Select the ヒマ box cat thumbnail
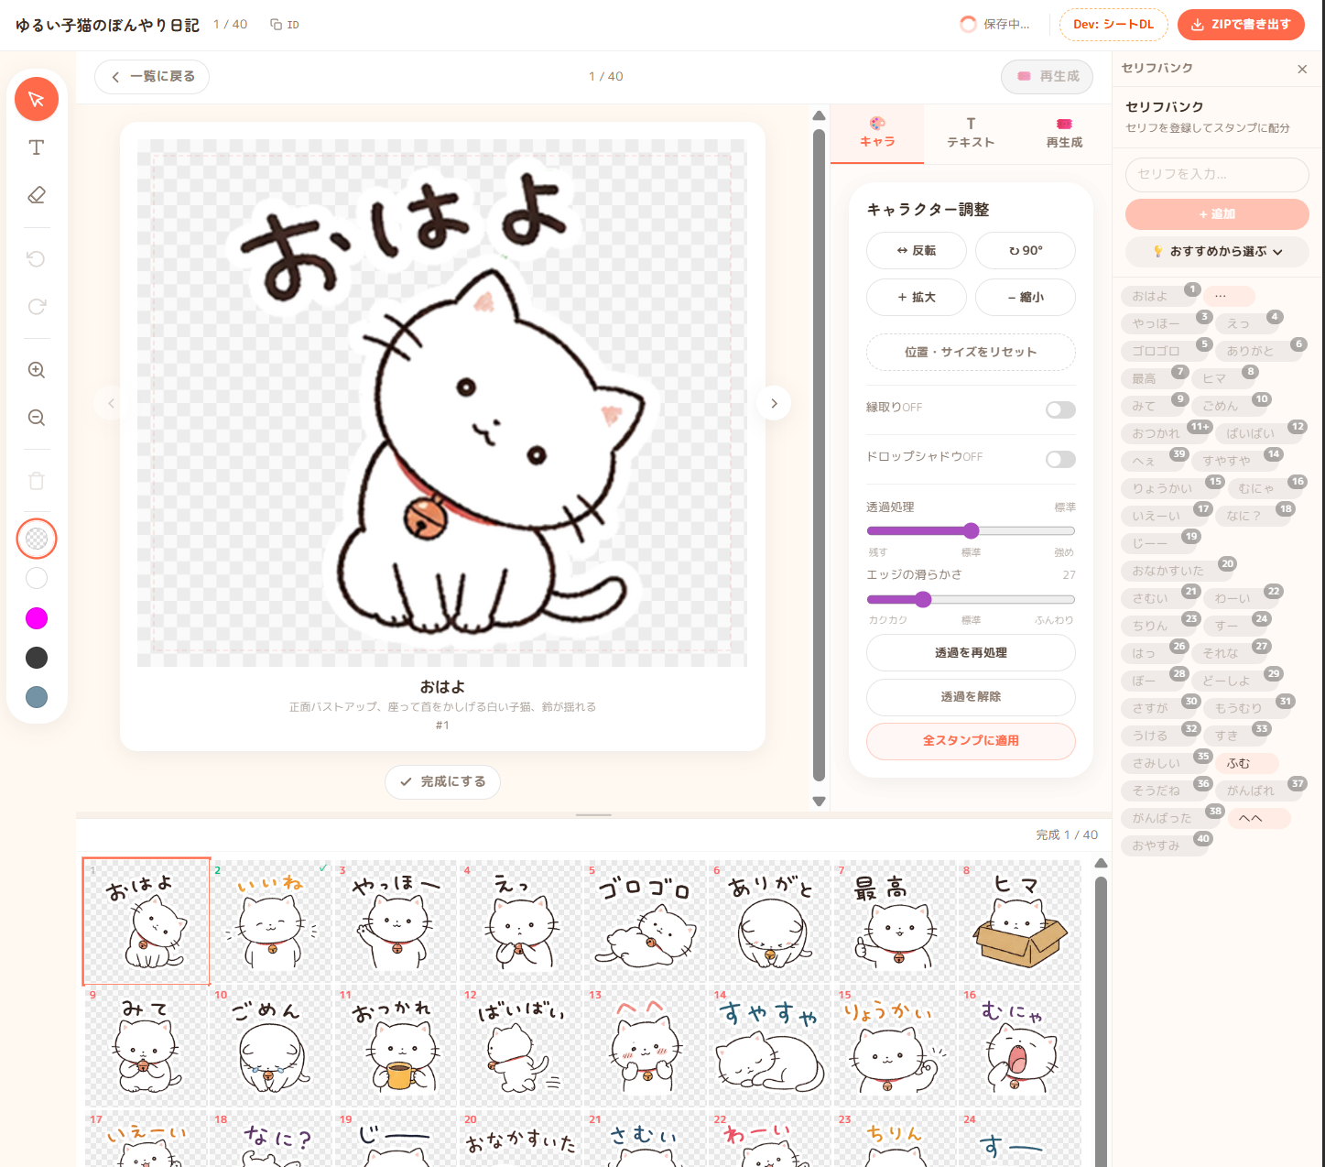The height and width of the screenshot is (1167, 1325). (1020, 921)
